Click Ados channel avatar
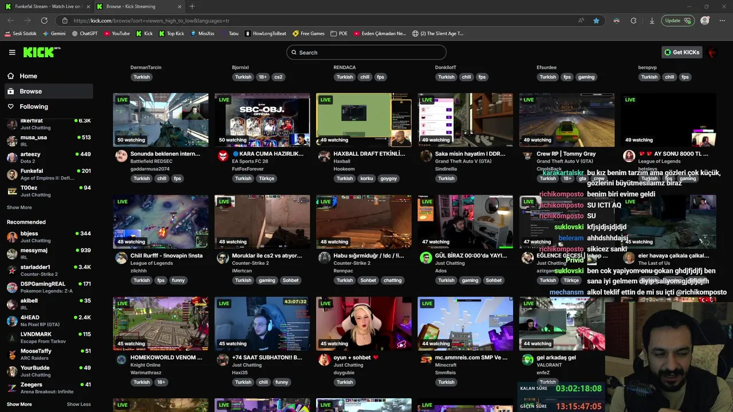The width and height of the screenshot is (733, 412). pyautogui.click(x=425, y=258)
